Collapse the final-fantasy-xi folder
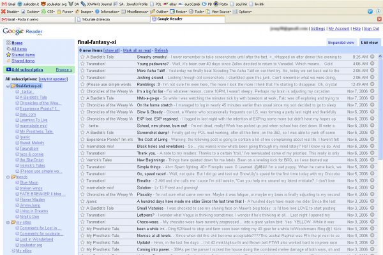This screenshot has width=383, height=255. [x=8, y=86]
